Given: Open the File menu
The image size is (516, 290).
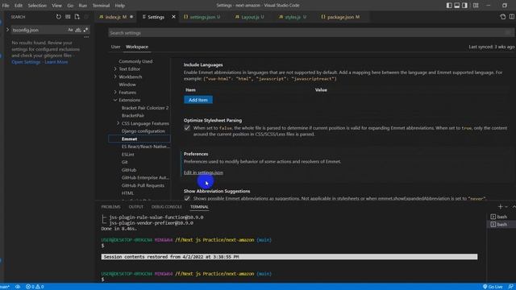Looking at the screenshot, I should [6, 6].
